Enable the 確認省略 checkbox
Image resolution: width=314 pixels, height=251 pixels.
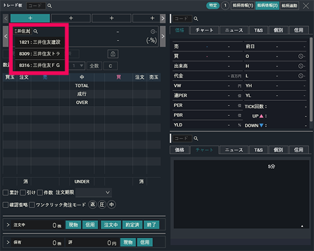coord(6,205)
